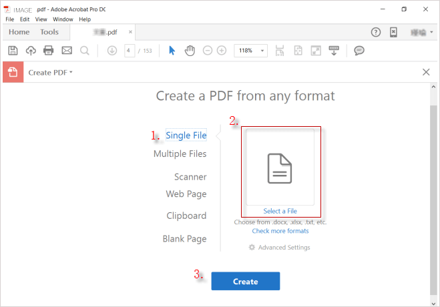Click the Select a File link
Image resolution: width=440 pixels, height=307 pixels.
point(280,211)
